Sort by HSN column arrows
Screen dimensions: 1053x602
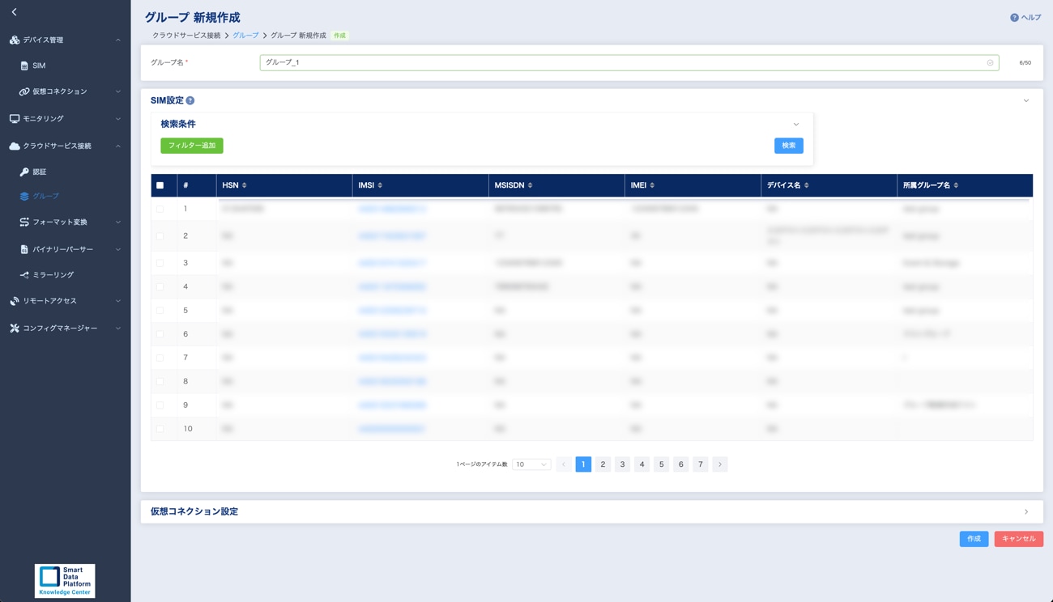pos(245,186)
